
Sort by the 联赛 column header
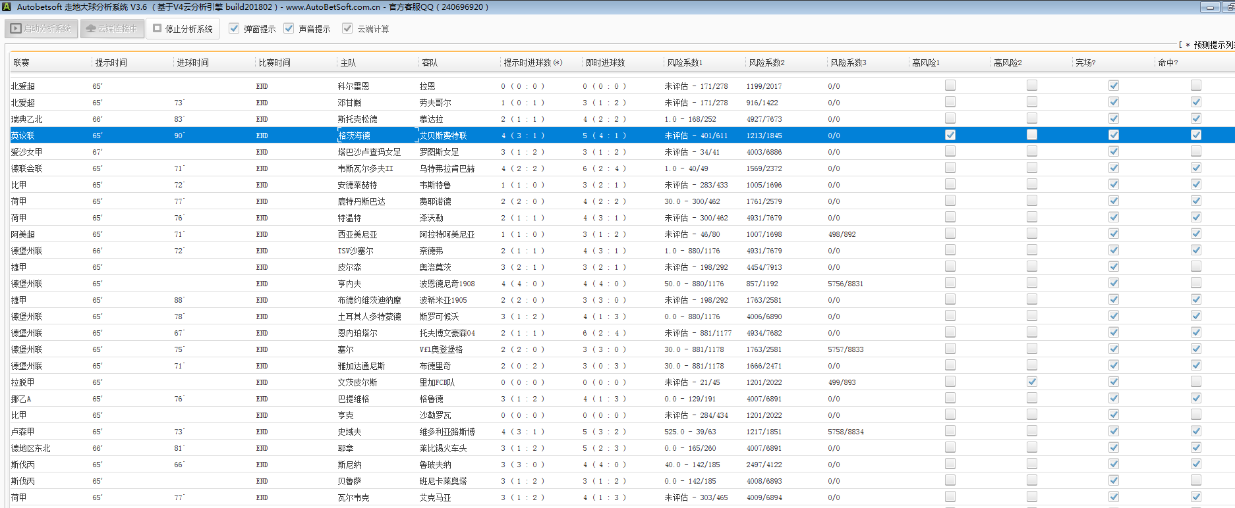22,63
